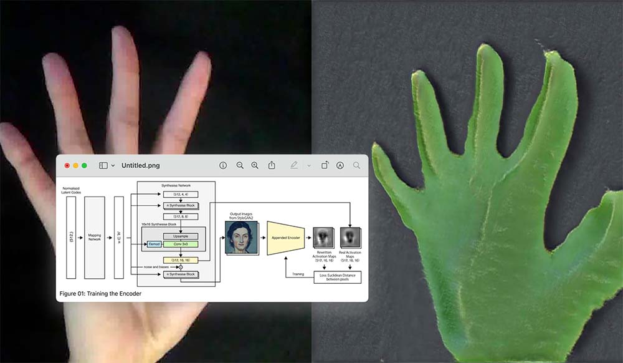Rotate the image with the rotate icon
Image resolution: width=623 pixels, height=363 pixels.
click(x=325, y=165)
